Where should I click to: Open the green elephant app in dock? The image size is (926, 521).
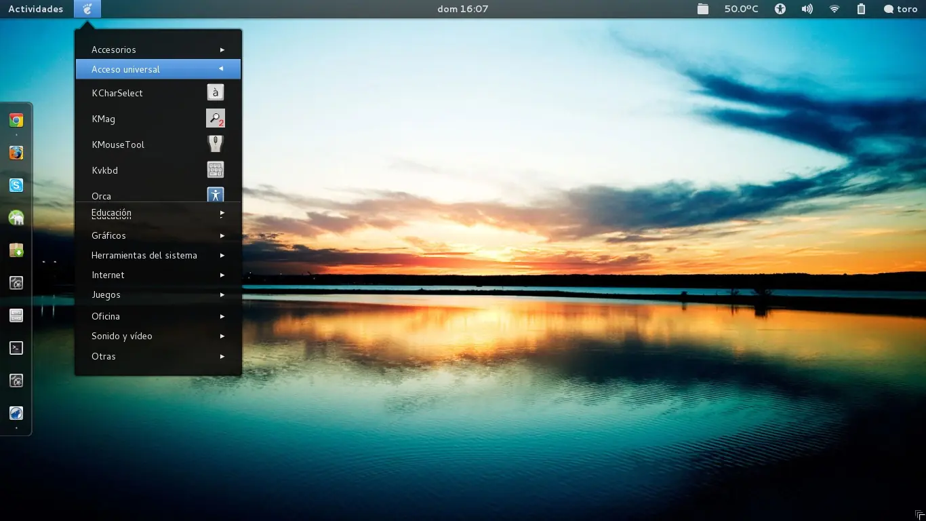tap(16, 218)
